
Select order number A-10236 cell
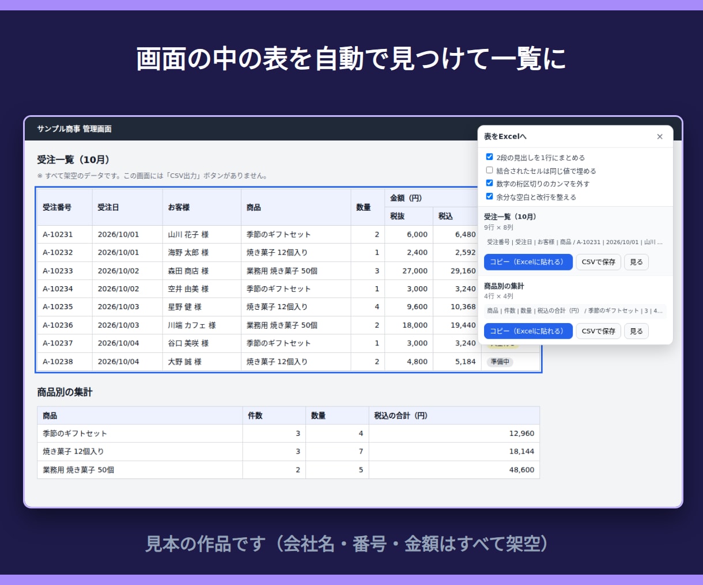point(65,325)
